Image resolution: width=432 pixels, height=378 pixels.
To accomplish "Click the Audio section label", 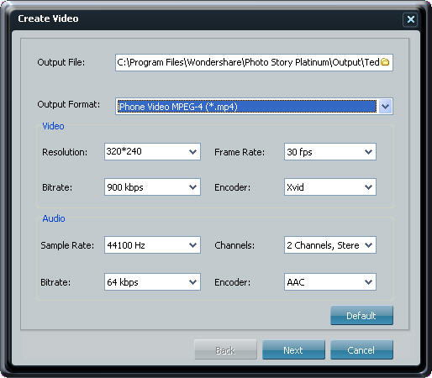I will 54,218.
